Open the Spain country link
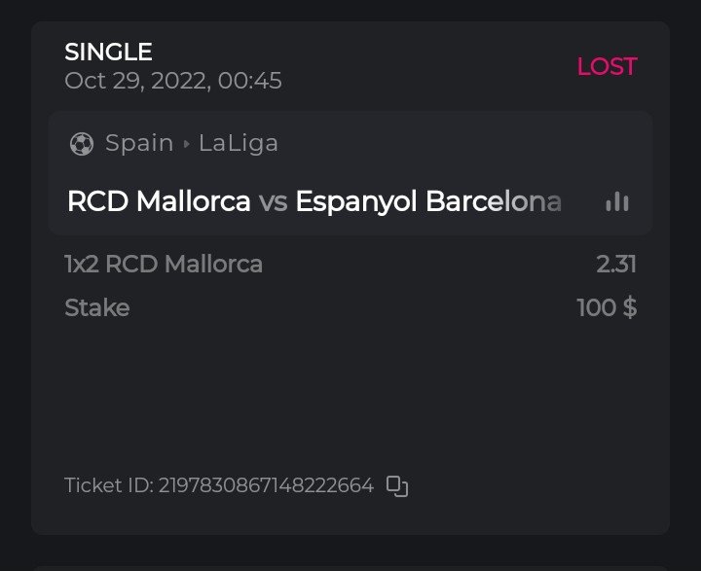The height and width of the screenshot is (571, 701). click(x=139, y=143)
